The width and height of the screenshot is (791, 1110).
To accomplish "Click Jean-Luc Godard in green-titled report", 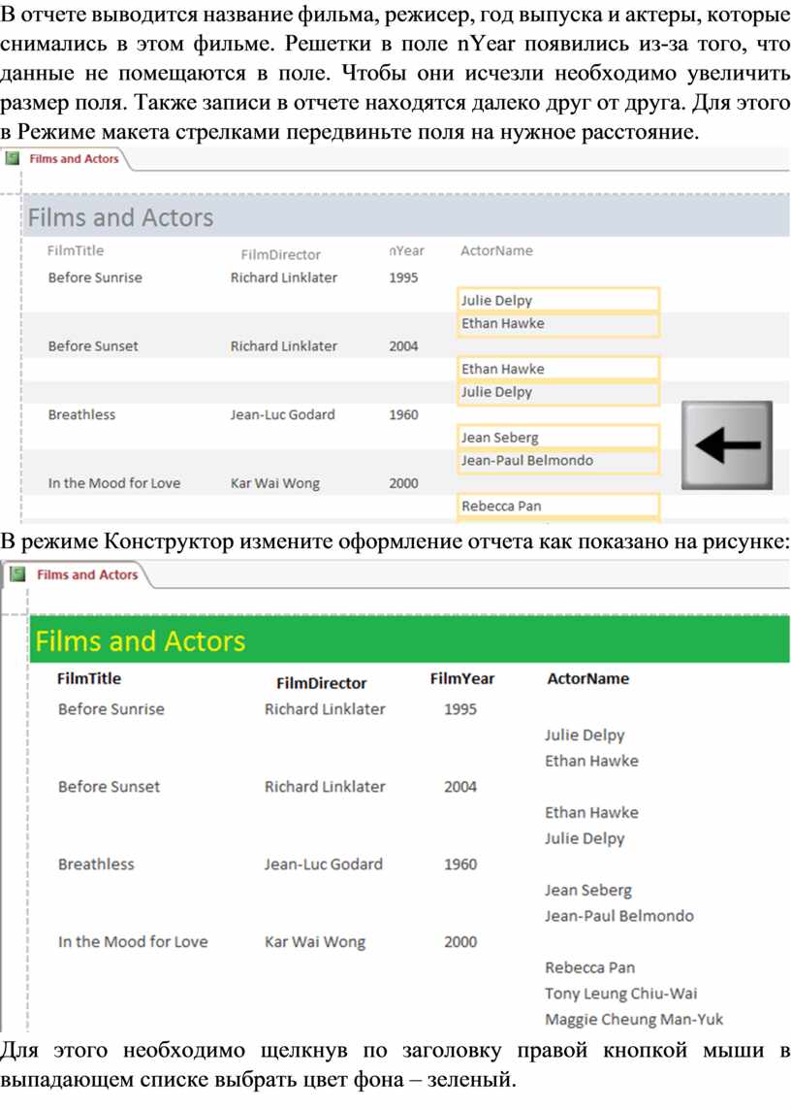I will pyautogui.click(x=324, y=865).
